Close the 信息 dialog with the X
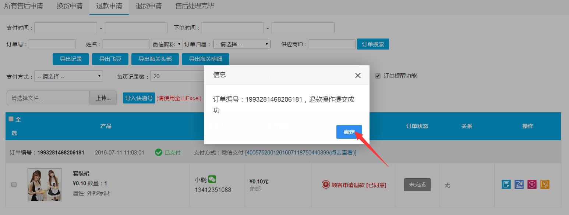 (358, 75)
